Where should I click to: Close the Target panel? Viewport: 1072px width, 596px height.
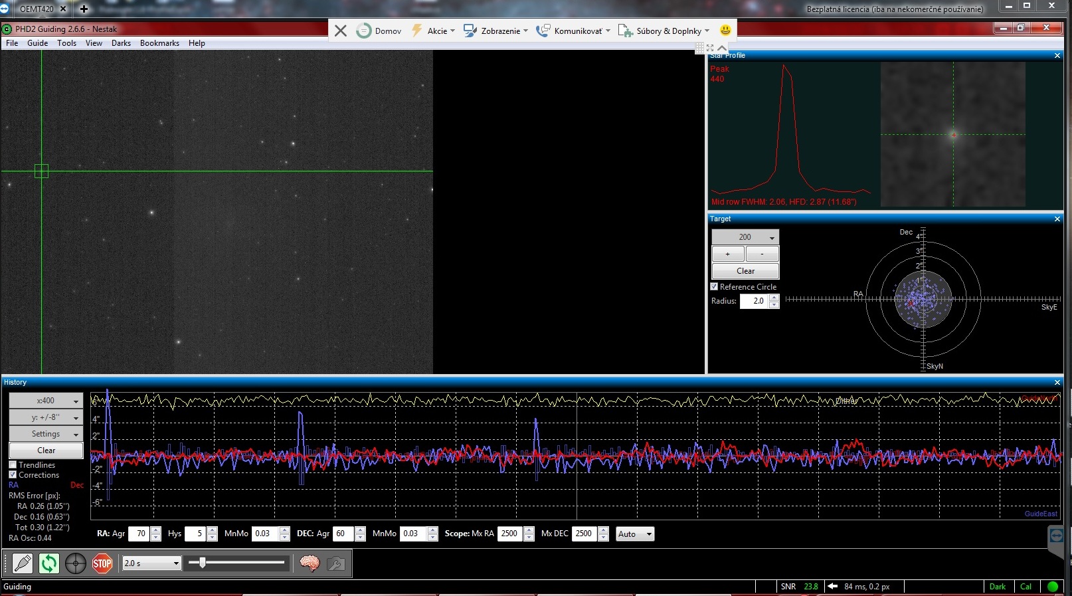click(x=1057, y=219)
